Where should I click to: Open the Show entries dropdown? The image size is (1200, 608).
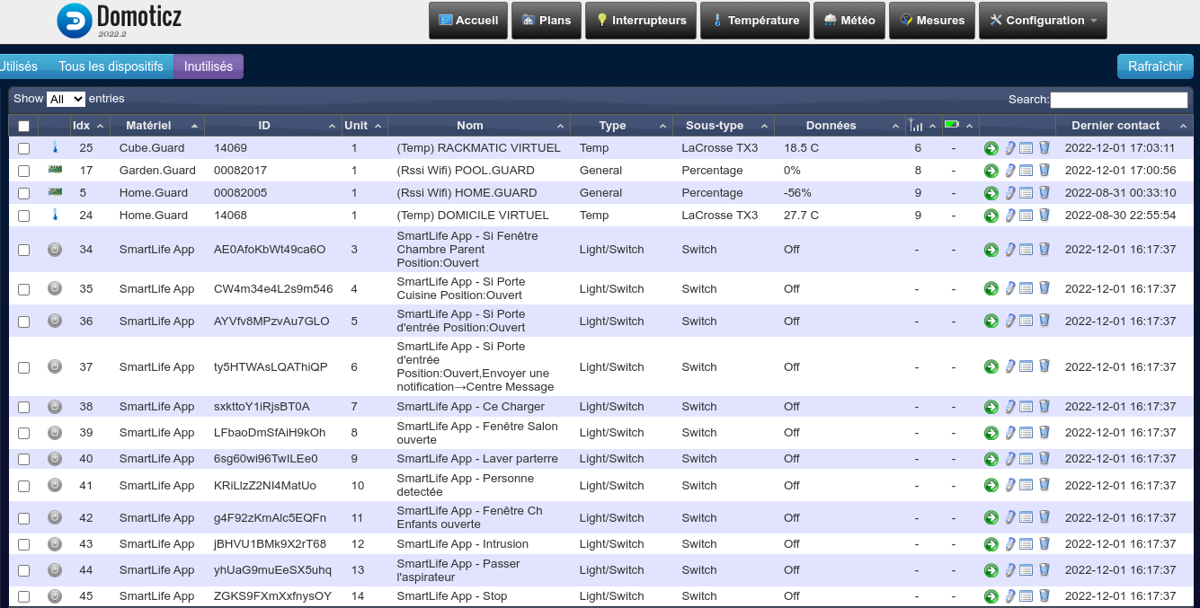click(66, 100)
